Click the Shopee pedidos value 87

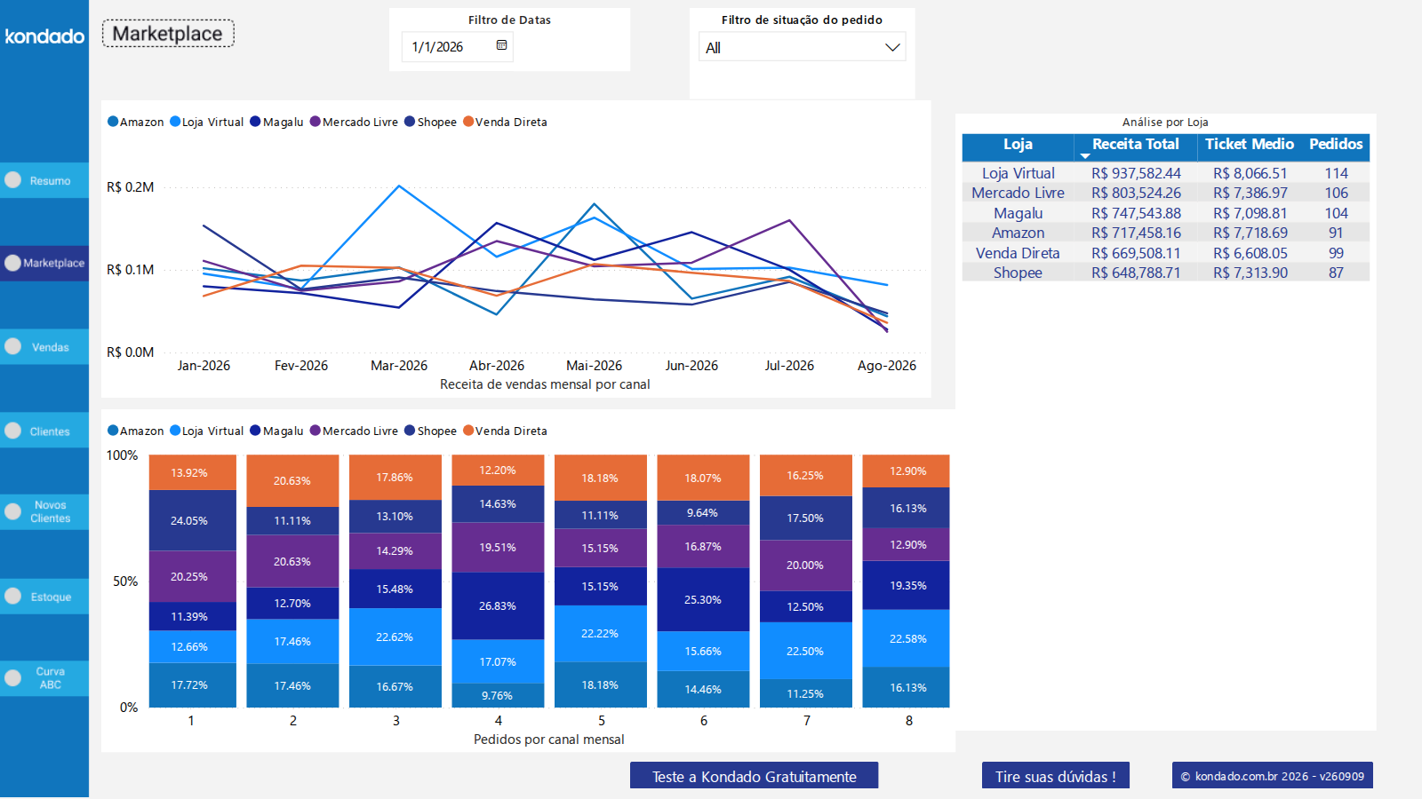coord(1336,273)
